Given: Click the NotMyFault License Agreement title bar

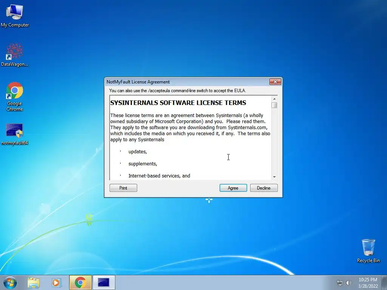Looking at the screenshot, I should 187,82.
